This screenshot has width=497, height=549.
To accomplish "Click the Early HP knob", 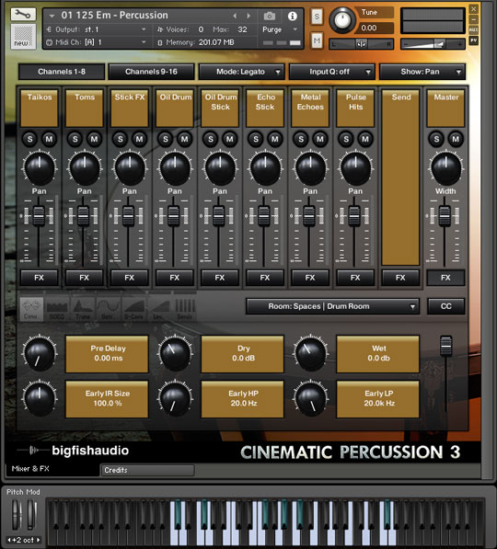I will [175, 399].
